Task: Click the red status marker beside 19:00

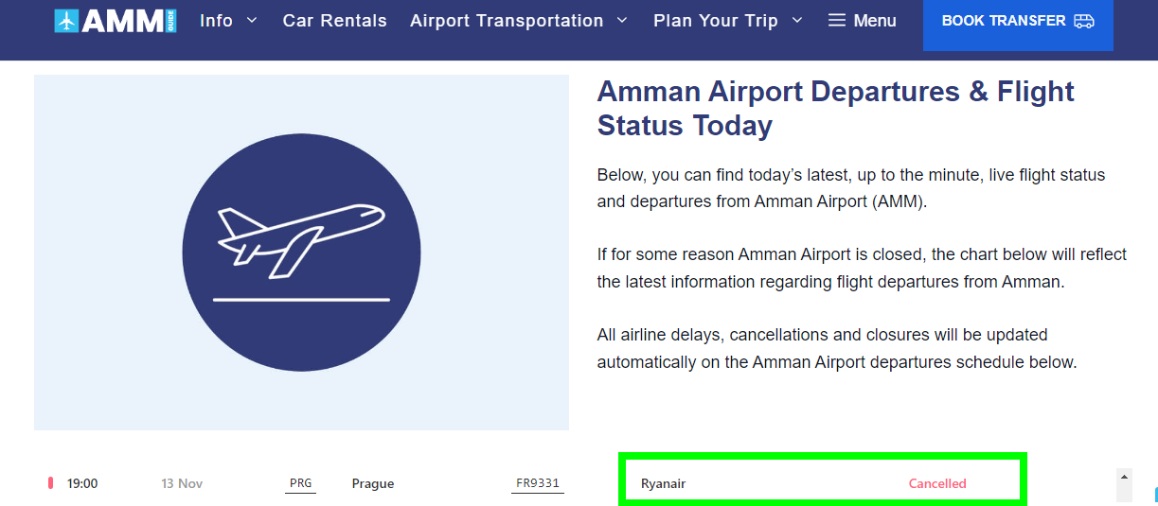Action: coord(50,483)
